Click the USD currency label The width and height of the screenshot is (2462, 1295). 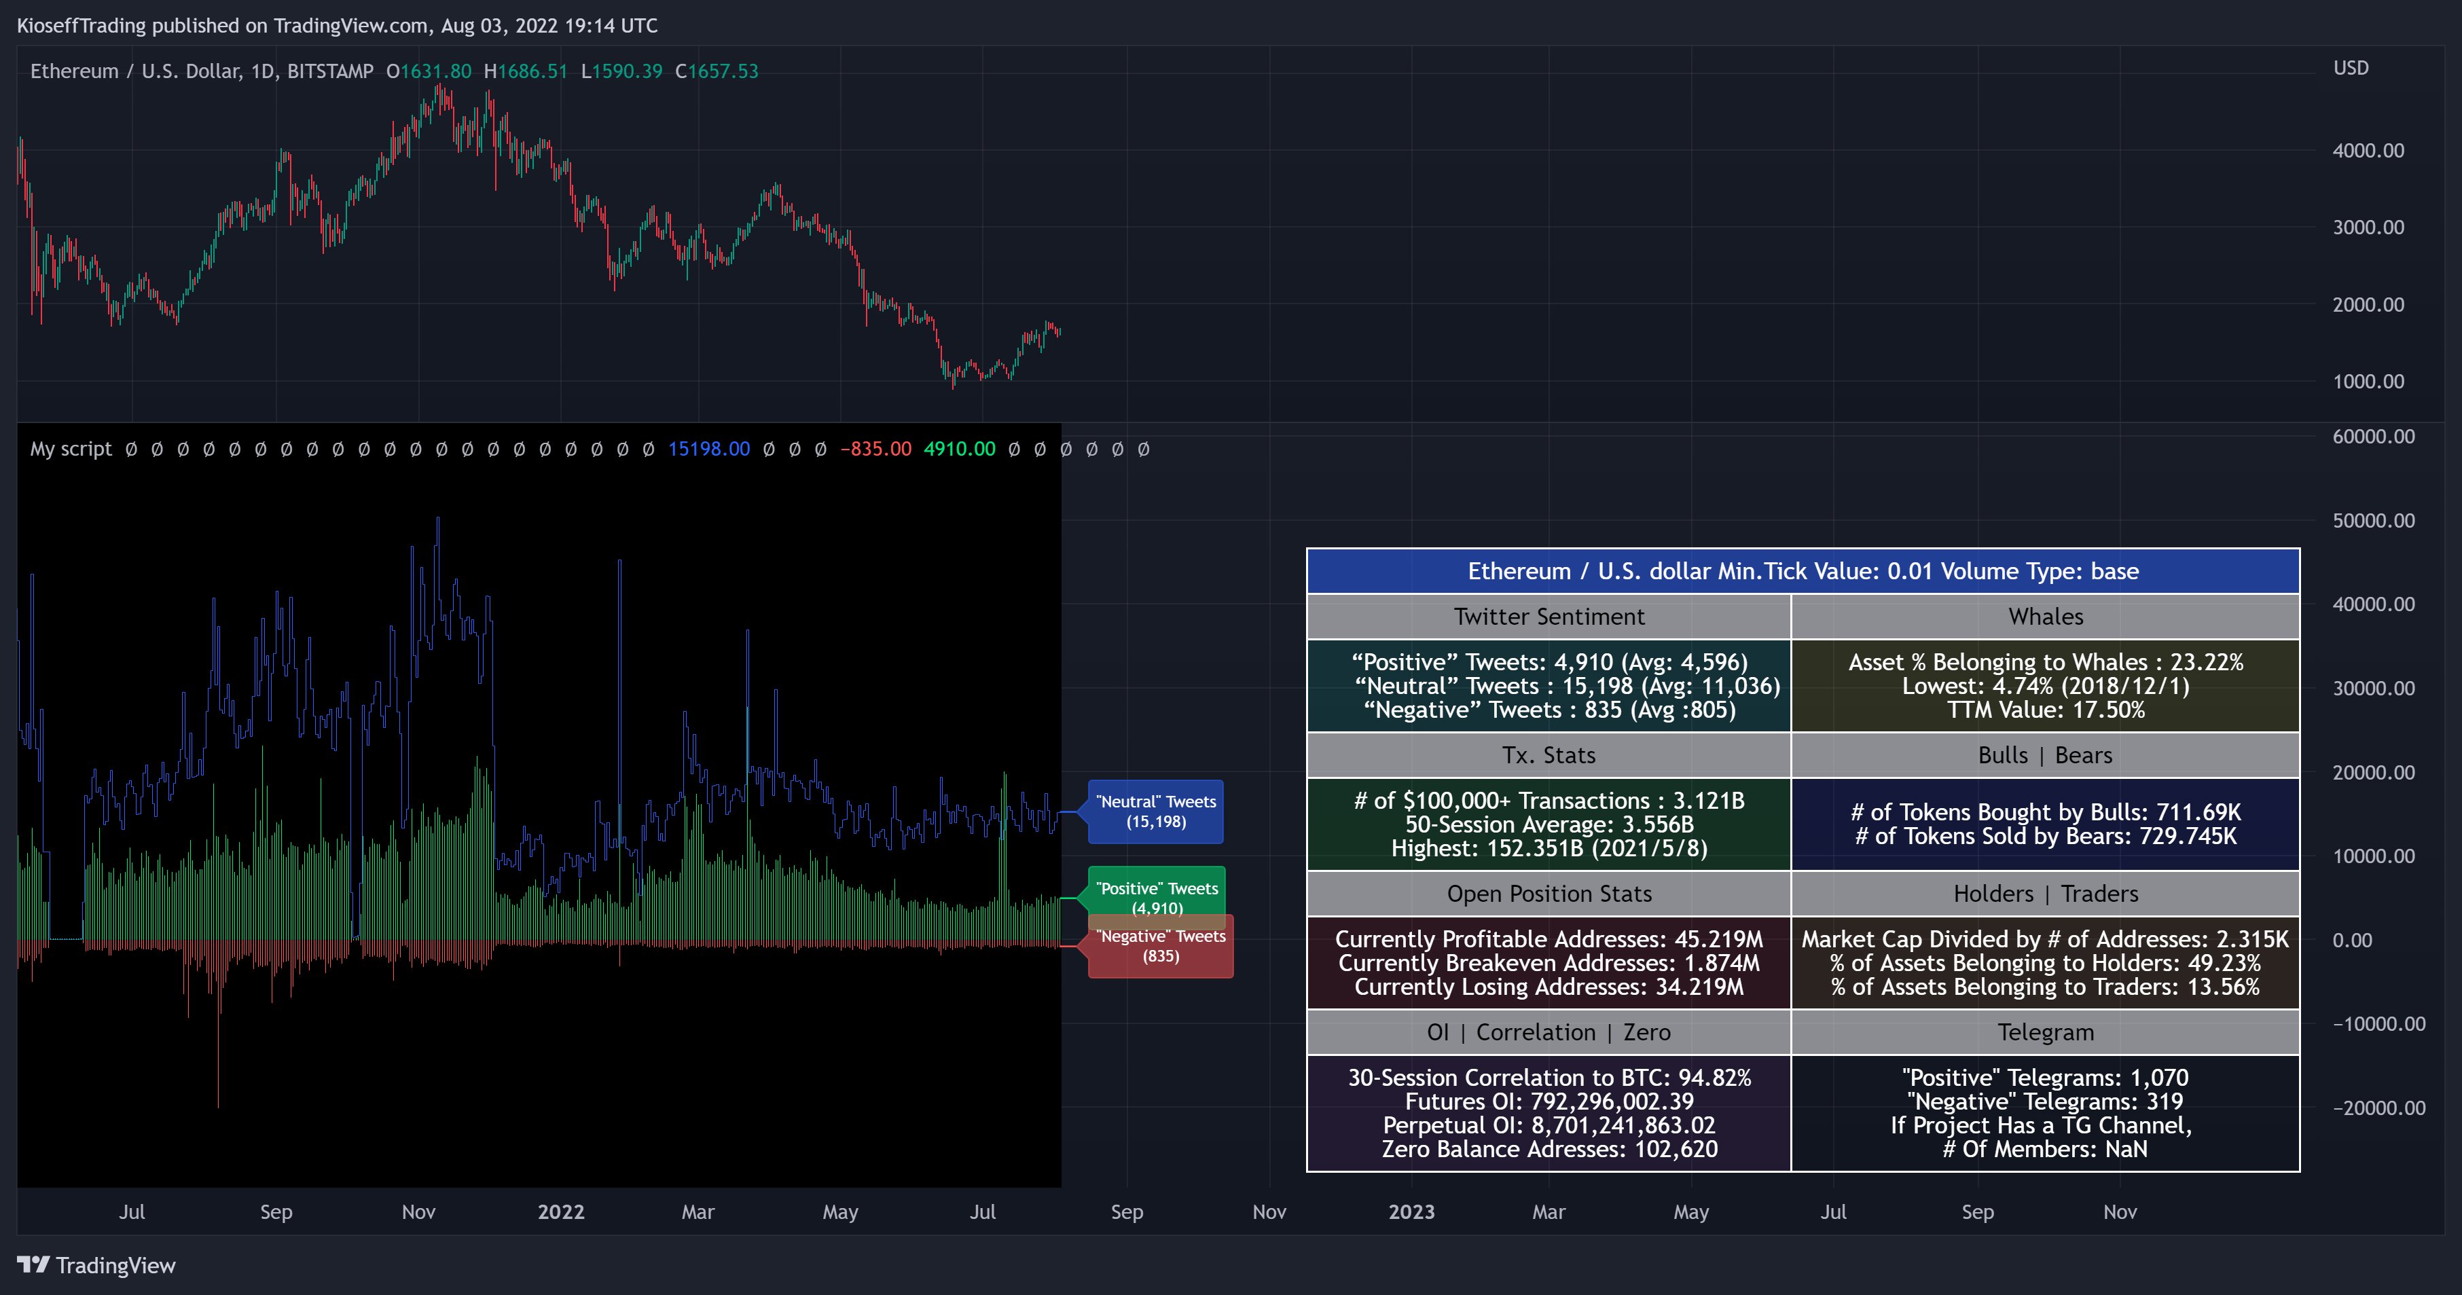click(2351, 68)
